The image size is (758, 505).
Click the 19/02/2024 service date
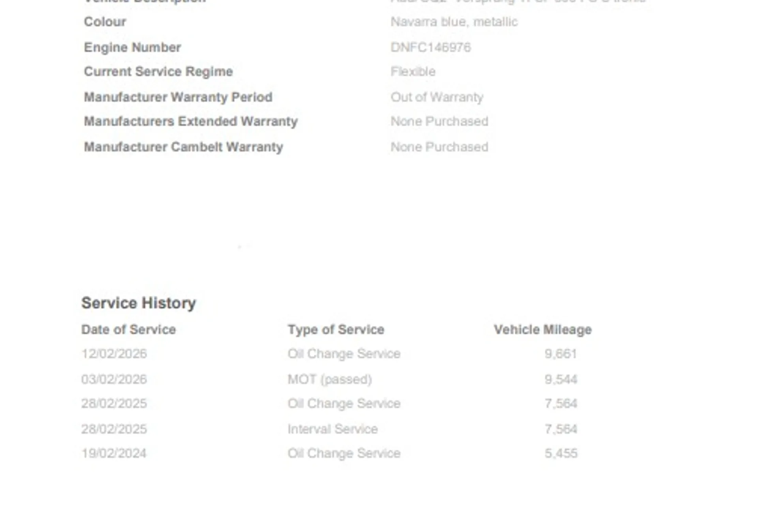coord(114,453)
